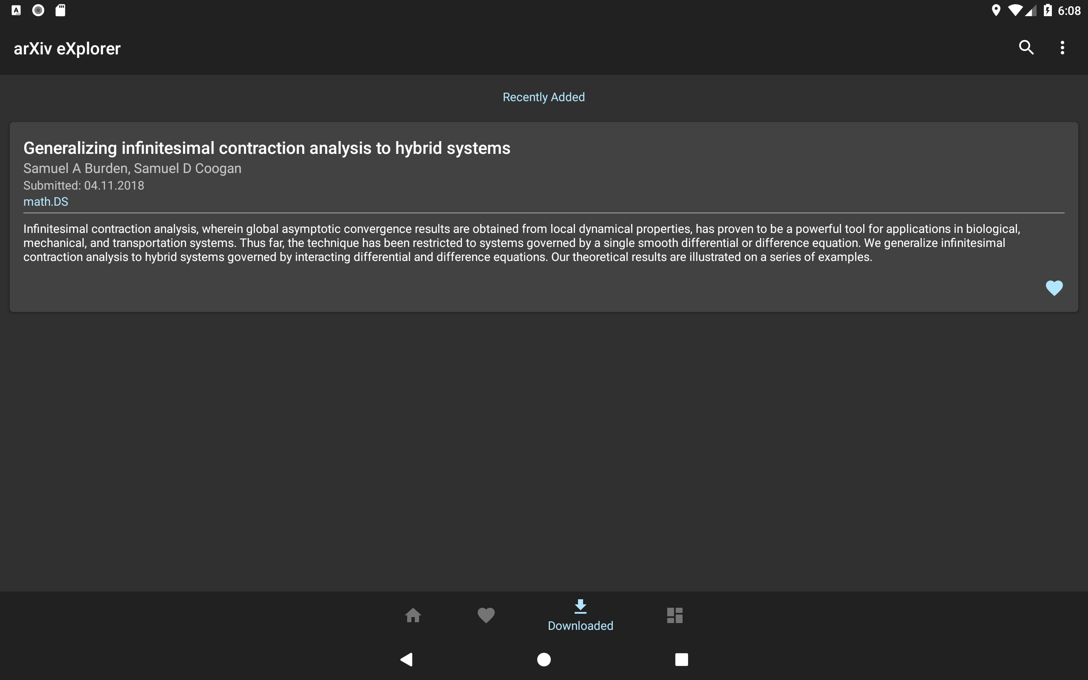
Task: Unfavorite the paper with the heart icon
Action: pos(1054,288)
